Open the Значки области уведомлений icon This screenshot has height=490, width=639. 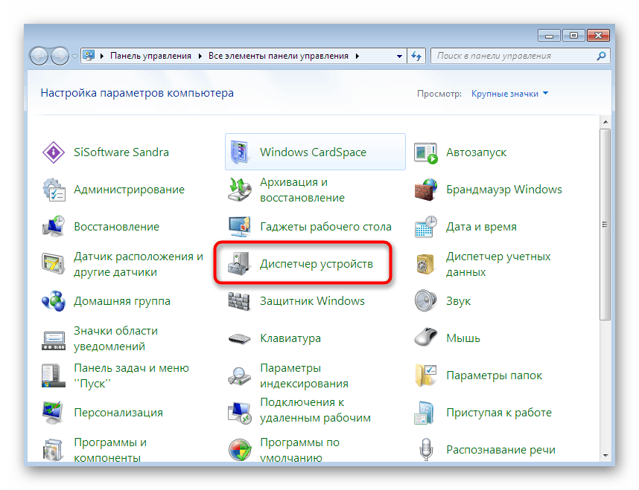54,341
